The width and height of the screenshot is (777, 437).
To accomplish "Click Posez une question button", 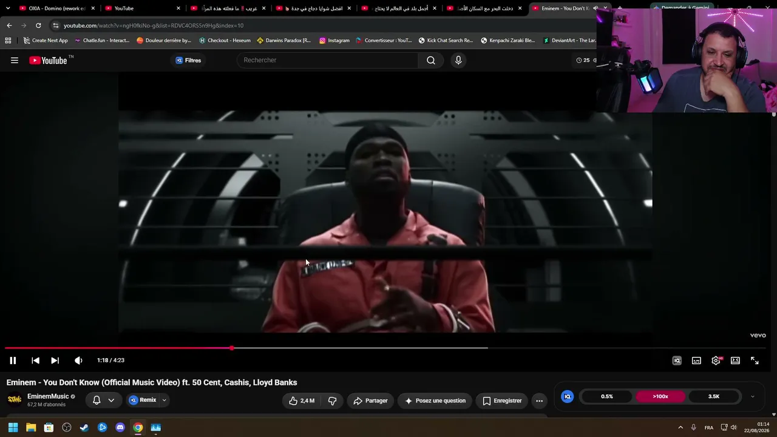I will click(435, 401).
